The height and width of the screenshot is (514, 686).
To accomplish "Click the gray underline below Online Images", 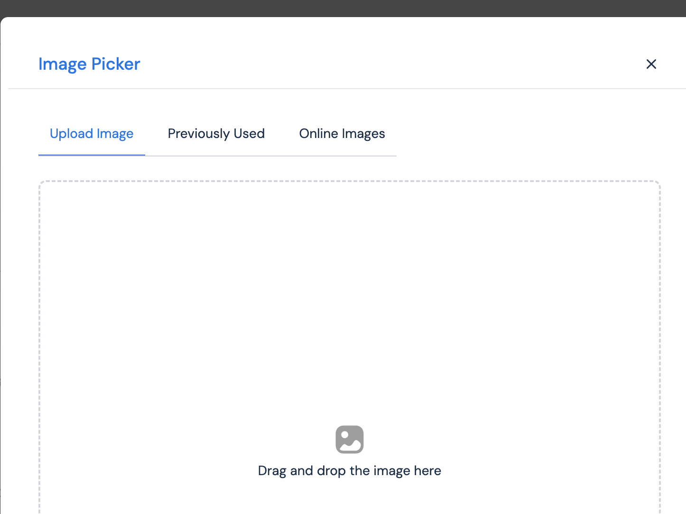I will (342, 156).
